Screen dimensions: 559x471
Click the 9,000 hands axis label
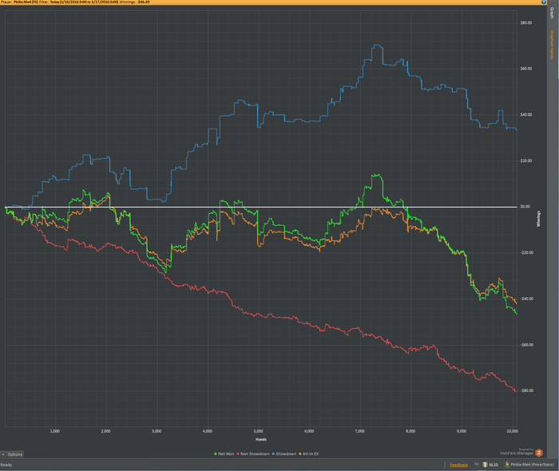(x=462, y=431)
